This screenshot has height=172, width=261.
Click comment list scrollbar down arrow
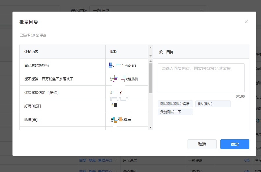(x=150, y=127)
